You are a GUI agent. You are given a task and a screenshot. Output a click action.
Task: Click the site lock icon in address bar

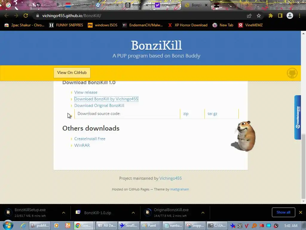coord(38,16)
